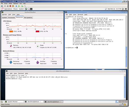Switch to the Processes tab

12,17
